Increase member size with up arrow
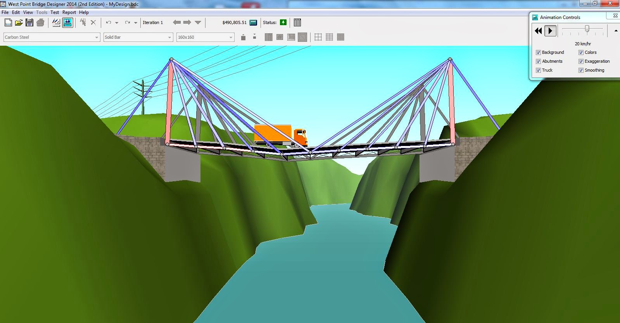The height and width of the screenshot is (323, 620). point(243,37)
